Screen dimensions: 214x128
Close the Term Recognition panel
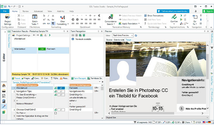(102, 31)
